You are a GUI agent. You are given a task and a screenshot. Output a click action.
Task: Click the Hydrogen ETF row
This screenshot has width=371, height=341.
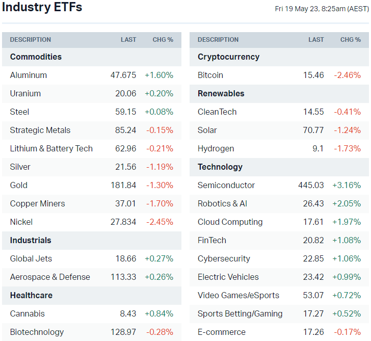(x=216, y=148)
